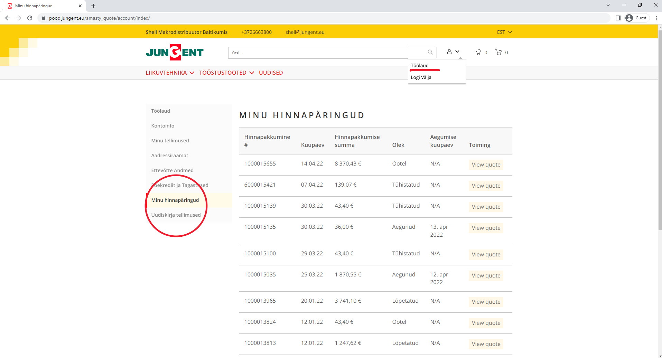The image size is (662, 358).
Task: Select Logi Välja from account menu
Action: tap(421, 77)
